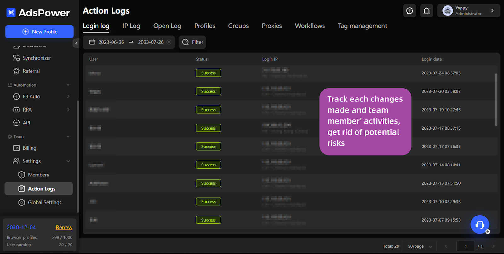
Task: Collapse the Settings section chevron
Action: pyautogui.click(x=68, y=161)
